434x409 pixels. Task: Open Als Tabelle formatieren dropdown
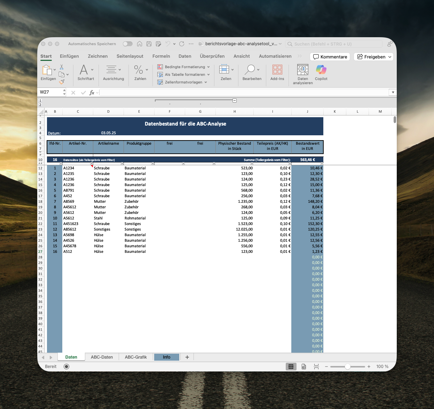pos(183,74)
